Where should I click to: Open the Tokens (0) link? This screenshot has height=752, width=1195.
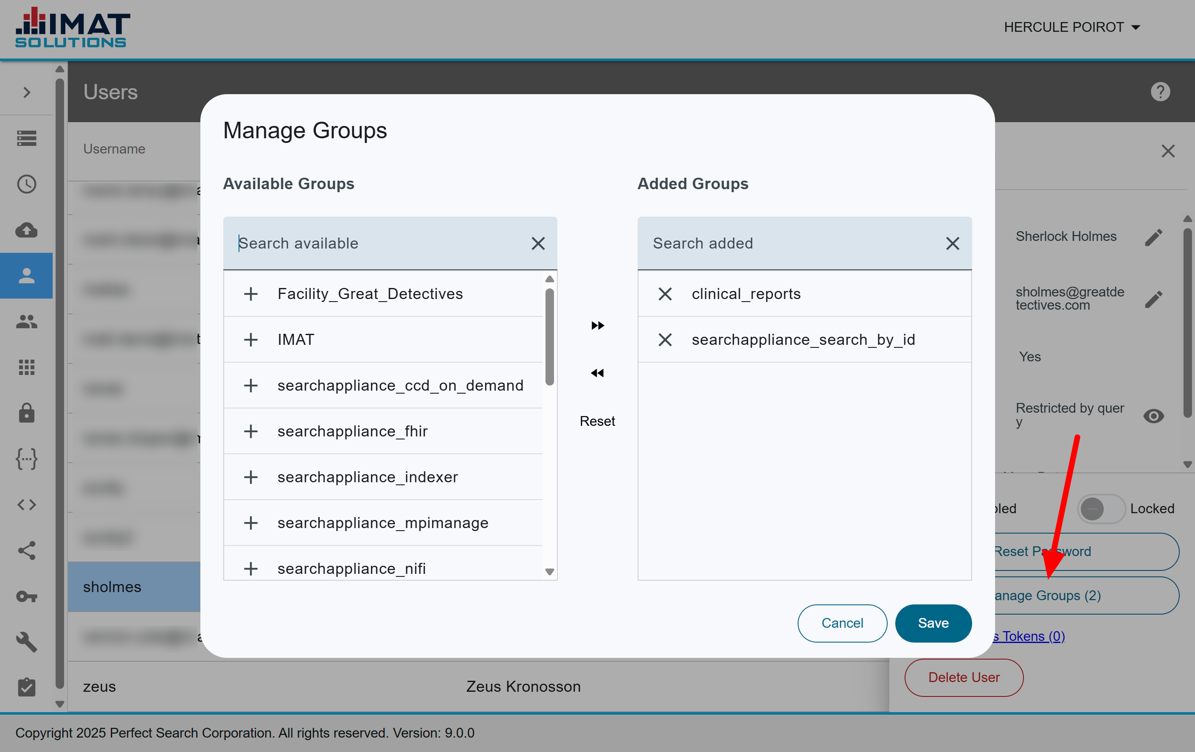[x=1030, y=636]
